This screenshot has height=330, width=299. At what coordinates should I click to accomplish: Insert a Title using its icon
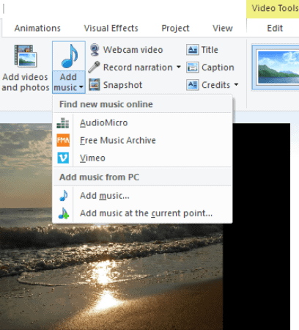(192, 50)
